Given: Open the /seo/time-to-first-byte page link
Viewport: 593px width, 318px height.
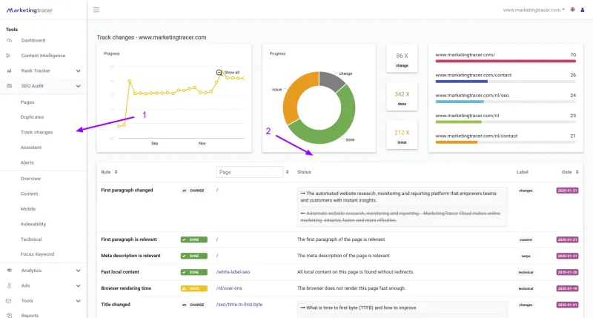Looking at the screenshot, I should coord(239,305).
